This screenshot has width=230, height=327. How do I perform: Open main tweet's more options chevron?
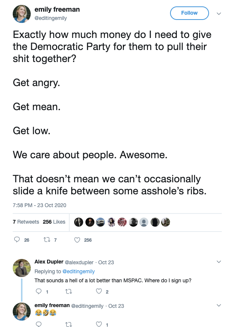(219, 13)
